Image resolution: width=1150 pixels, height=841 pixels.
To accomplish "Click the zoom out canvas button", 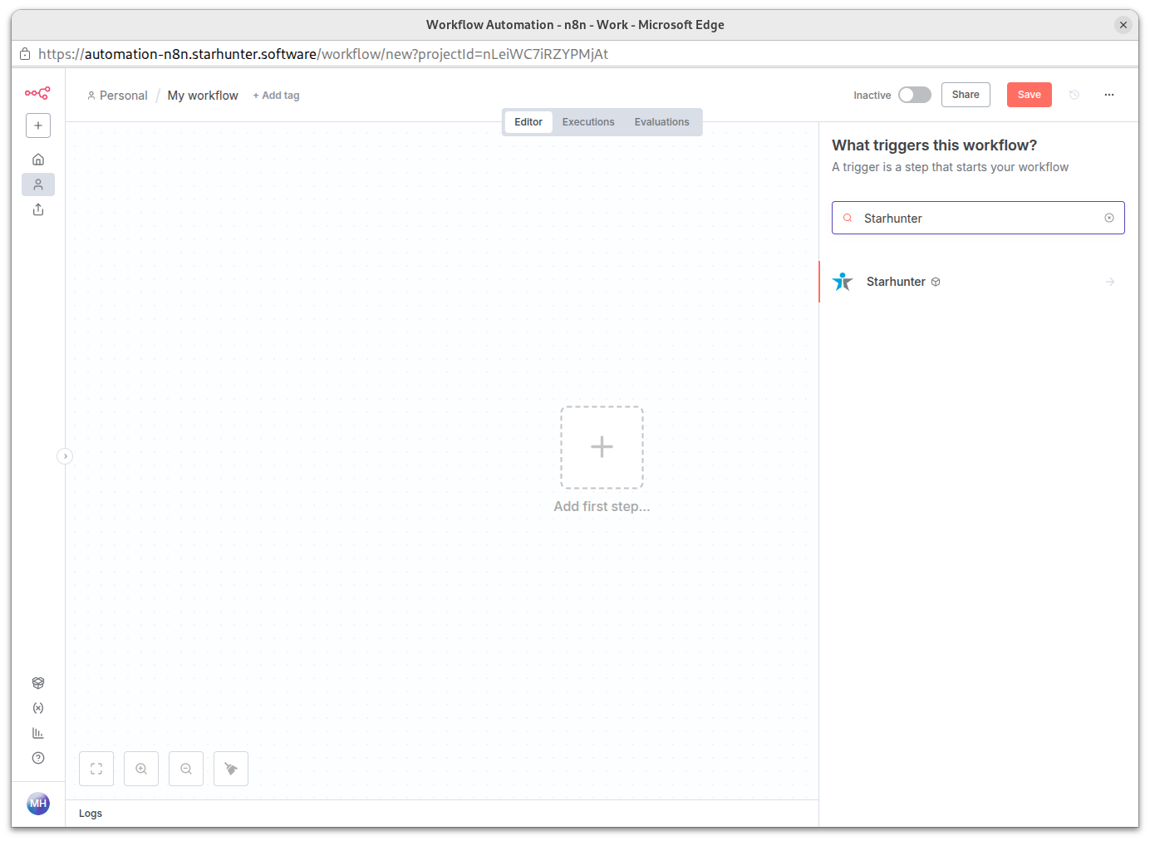I will [186, 769].
